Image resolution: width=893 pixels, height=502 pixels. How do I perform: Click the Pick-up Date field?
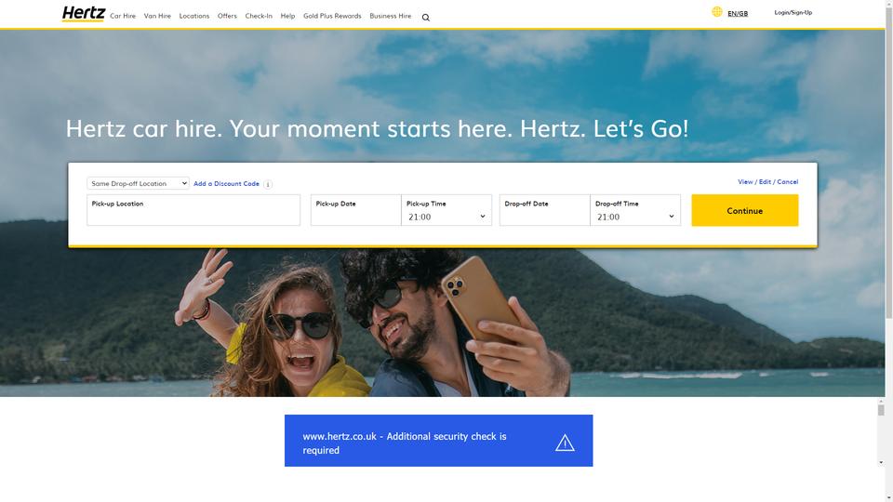pyautogui.click(x=356, y=210)
